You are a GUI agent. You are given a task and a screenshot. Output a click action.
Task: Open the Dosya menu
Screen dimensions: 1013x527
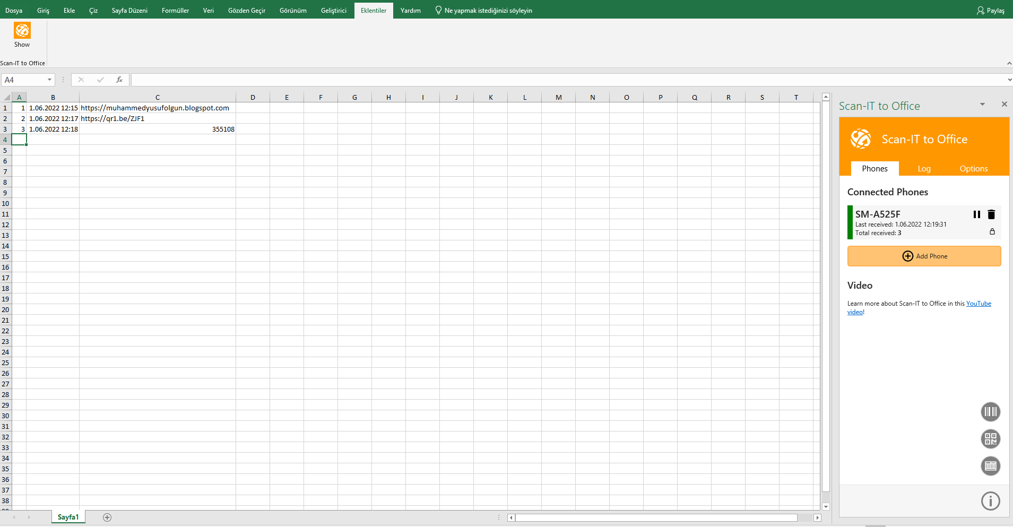14,11
